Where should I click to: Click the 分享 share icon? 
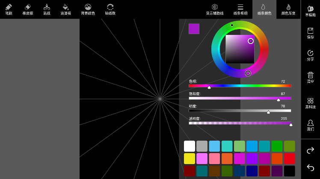pos(311,55)
